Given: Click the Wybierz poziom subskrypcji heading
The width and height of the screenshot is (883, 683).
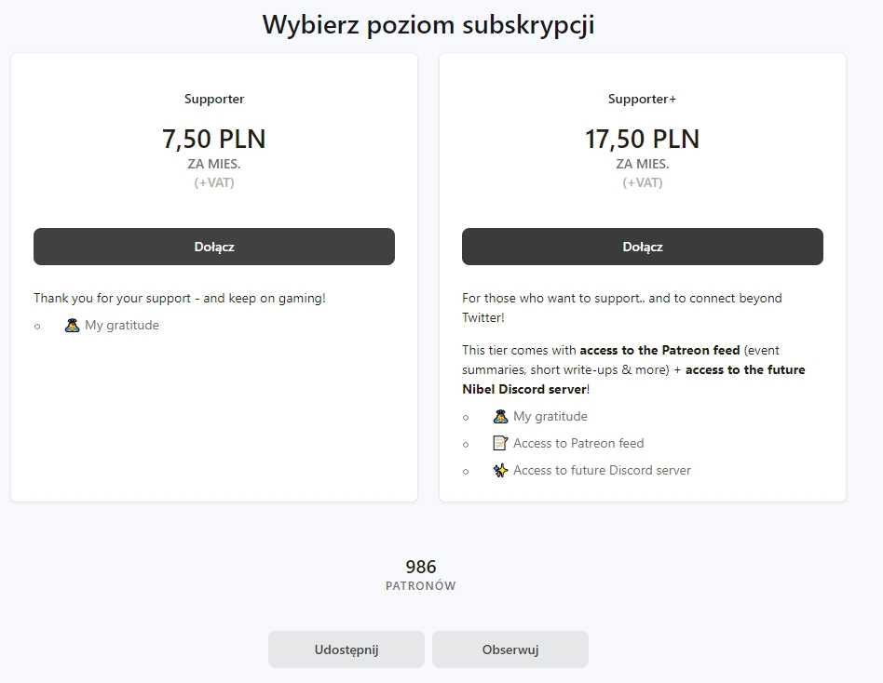Looking at the screenshot, I should (428, 25).
